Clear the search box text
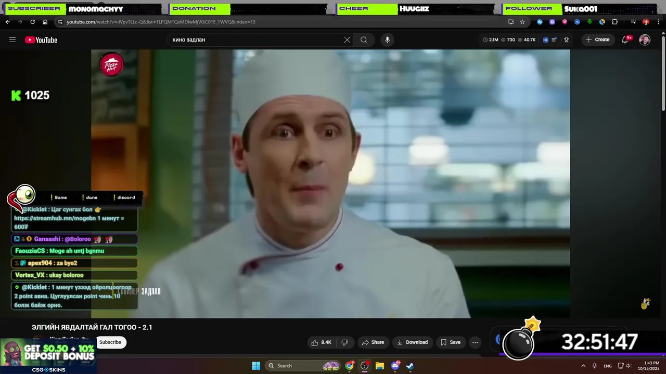Viewport: 666px width, 374px height. [x=347, y=40]
